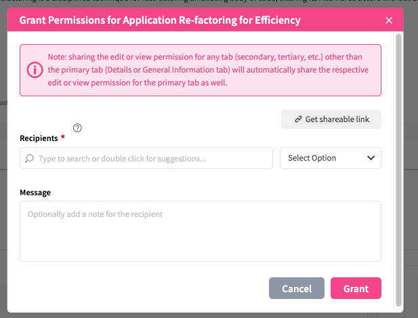418x318 pixels.
Task: Click the dialog title Grant Permissions text
Action: (160, 20)
